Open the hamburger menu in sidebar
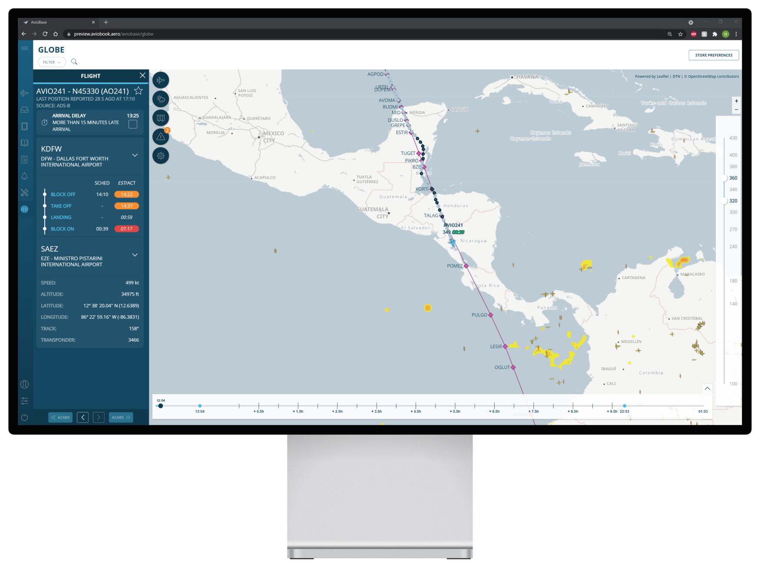760x573 pixels. tap(25, 48)
